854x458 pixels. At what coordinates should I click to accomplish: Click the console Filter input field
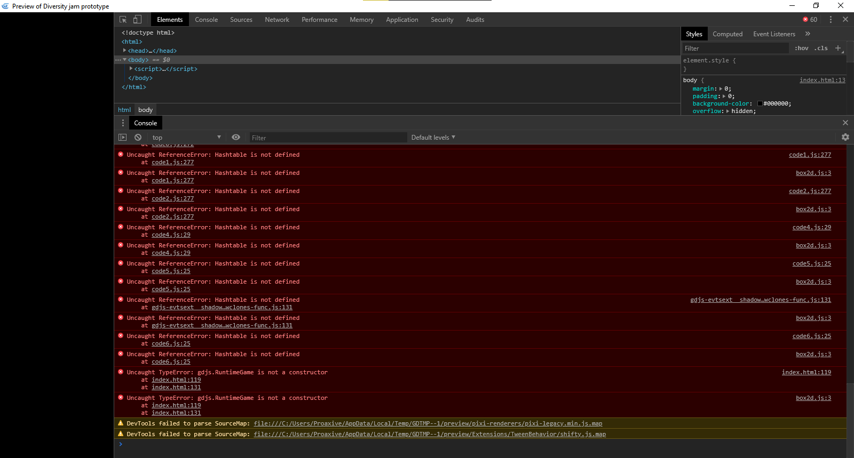[x=328, y=138]
